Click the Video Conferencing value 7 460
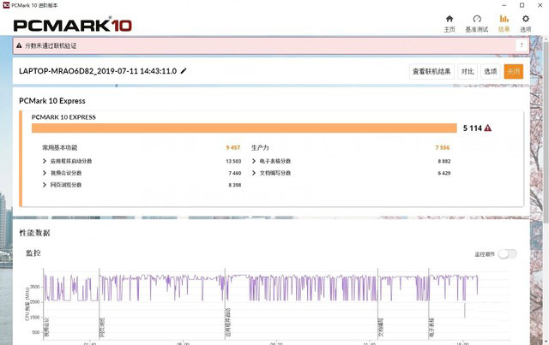The height and width of the screenshot is (345, 549). pos(234,173)
